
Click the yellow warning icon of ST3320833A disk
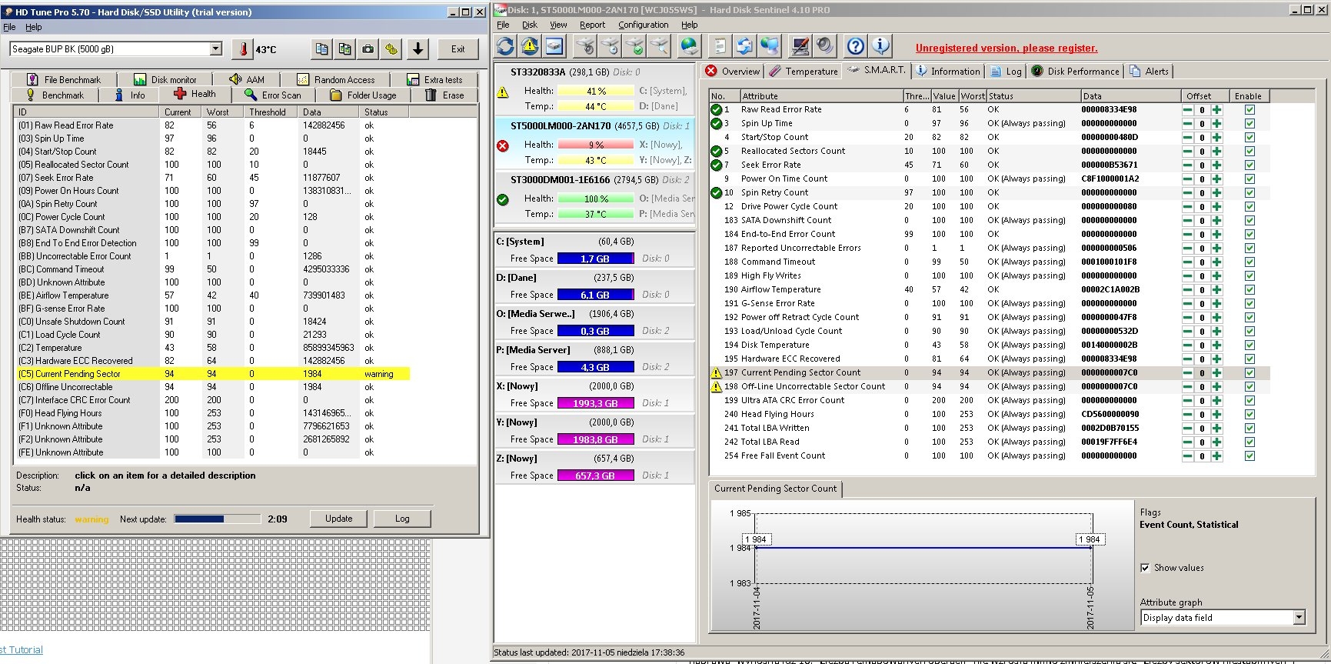point(503,92)
